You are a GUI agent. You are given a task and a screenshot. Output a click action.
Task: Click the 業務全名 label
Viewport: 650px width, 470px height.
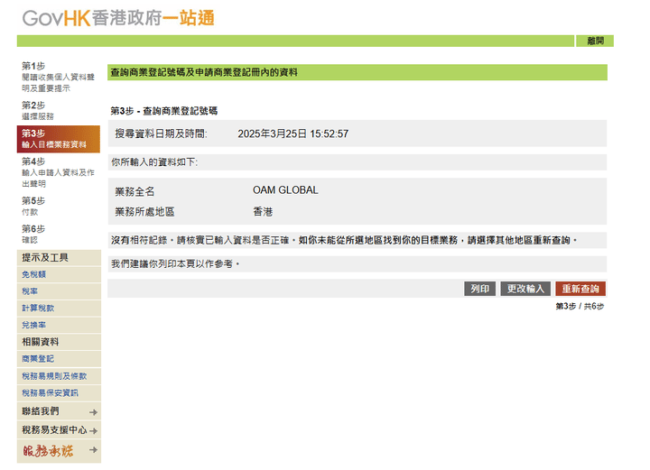(x=135, y=192)
